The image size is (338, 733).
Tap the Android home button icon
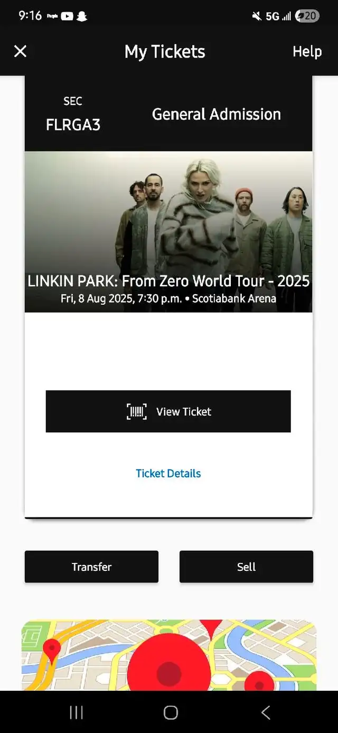171,712
